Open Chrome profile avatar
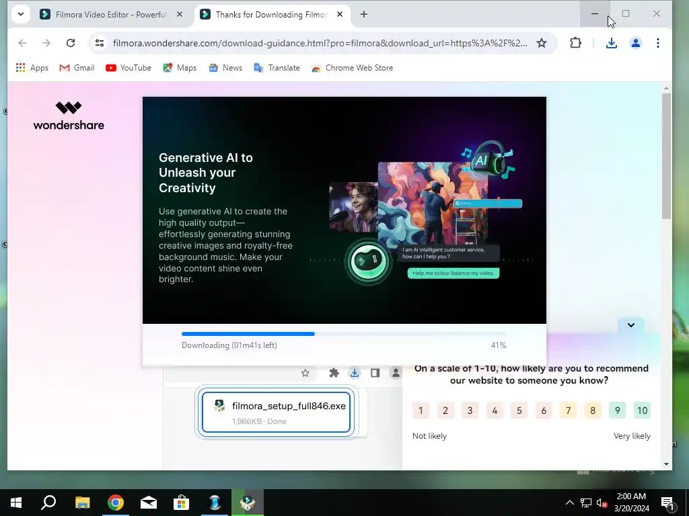Image resolution: width=689 pixels, height=516 pixels. pos(635,43)
